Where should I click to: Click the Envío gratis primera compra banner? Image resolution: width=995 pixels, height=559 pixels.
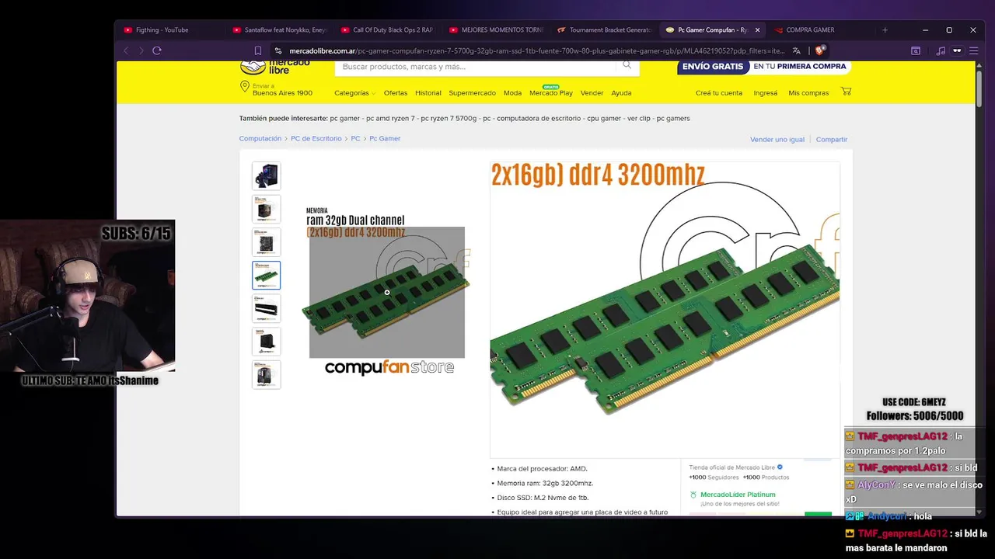763,67
